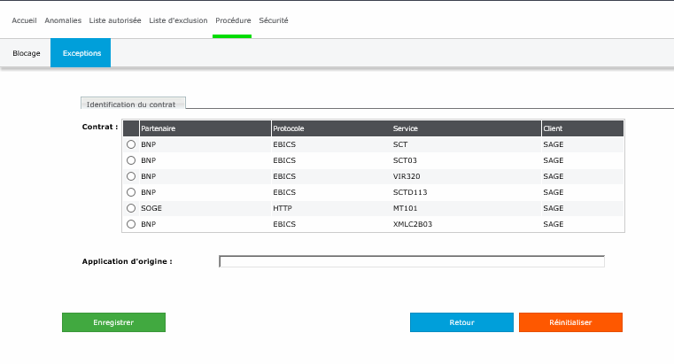Select the SOGE MT101 HTTP contract radio
This screenshot has height=364, width=674.
coord(131,208)
